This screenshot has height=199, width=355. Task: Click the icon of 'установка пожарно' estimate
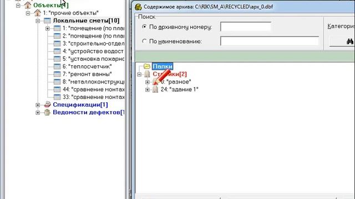coord(57,59)
